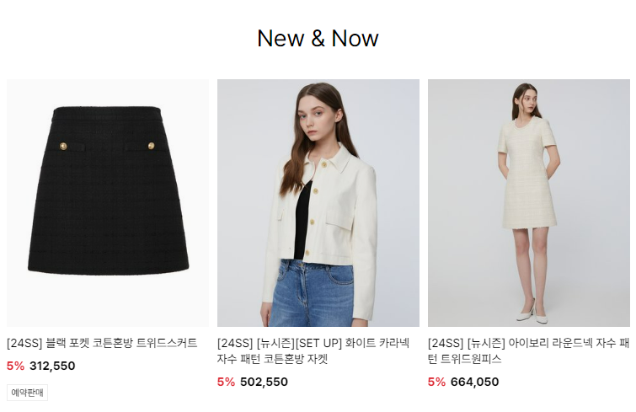
Task: Open the white collar jacket product image
Action: pos(318,203)
